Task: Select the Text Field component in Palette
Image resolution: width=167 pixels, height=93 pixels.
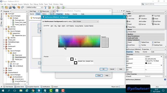Action: pos(156,16)
